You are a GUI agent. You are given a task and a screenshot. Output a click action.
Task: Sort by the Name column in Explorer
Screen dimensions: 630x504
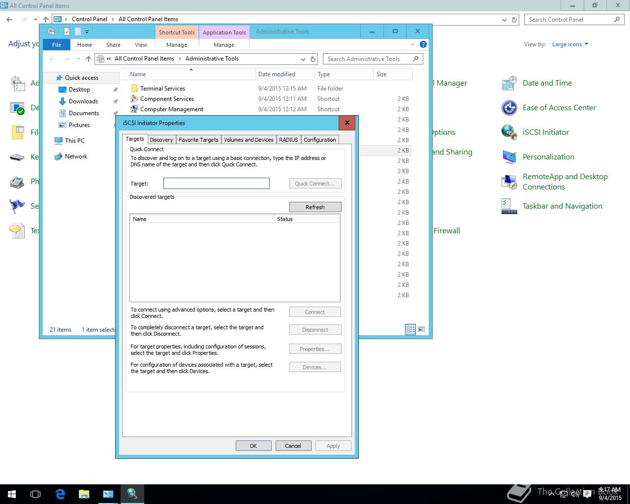189,74
